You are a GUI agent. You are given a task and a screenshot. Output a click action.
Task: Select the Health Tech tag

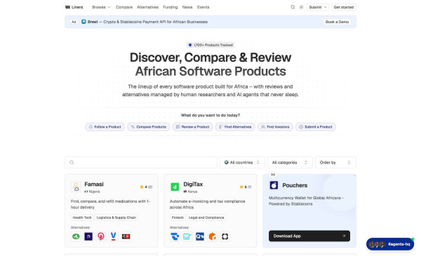(x=82, y=217)
